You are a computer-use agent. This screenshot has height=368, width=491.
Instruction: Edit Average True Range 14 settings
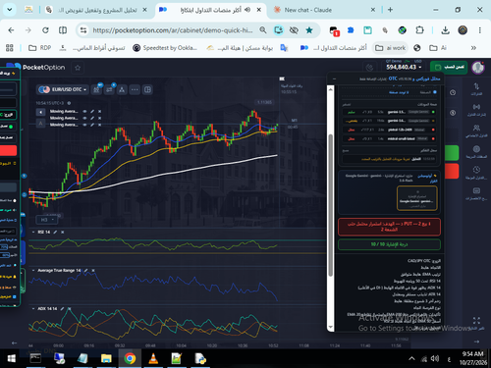click(x=86, y=271)
